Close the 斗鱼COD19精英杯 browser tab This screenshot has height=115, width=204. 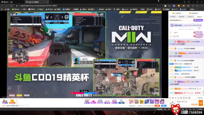[x=47, y=2]
